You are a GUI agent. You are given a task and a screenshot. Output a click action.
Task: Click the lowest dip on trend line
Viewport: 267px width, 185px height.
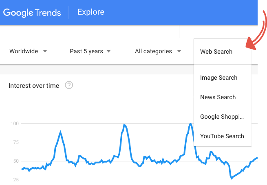point(232,178)
